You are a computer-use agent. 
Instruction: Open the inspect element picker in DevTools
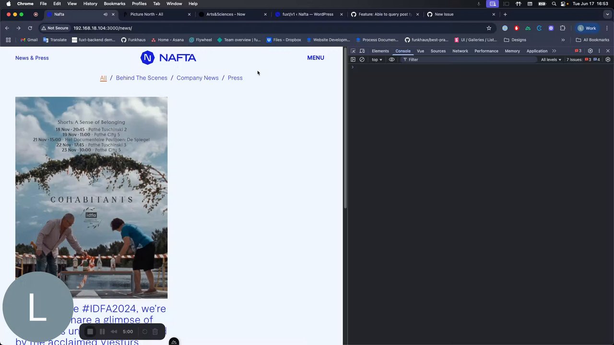pyautogui.click(x=353, y=51)
